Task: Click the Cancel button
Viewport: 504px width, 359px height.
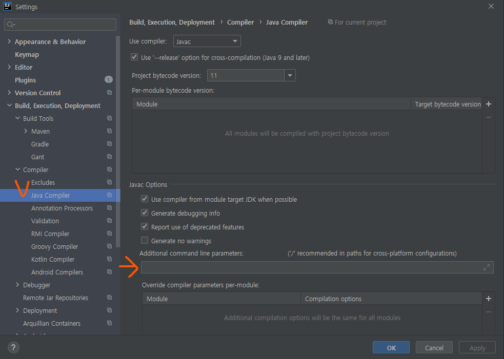Action: 434,347
